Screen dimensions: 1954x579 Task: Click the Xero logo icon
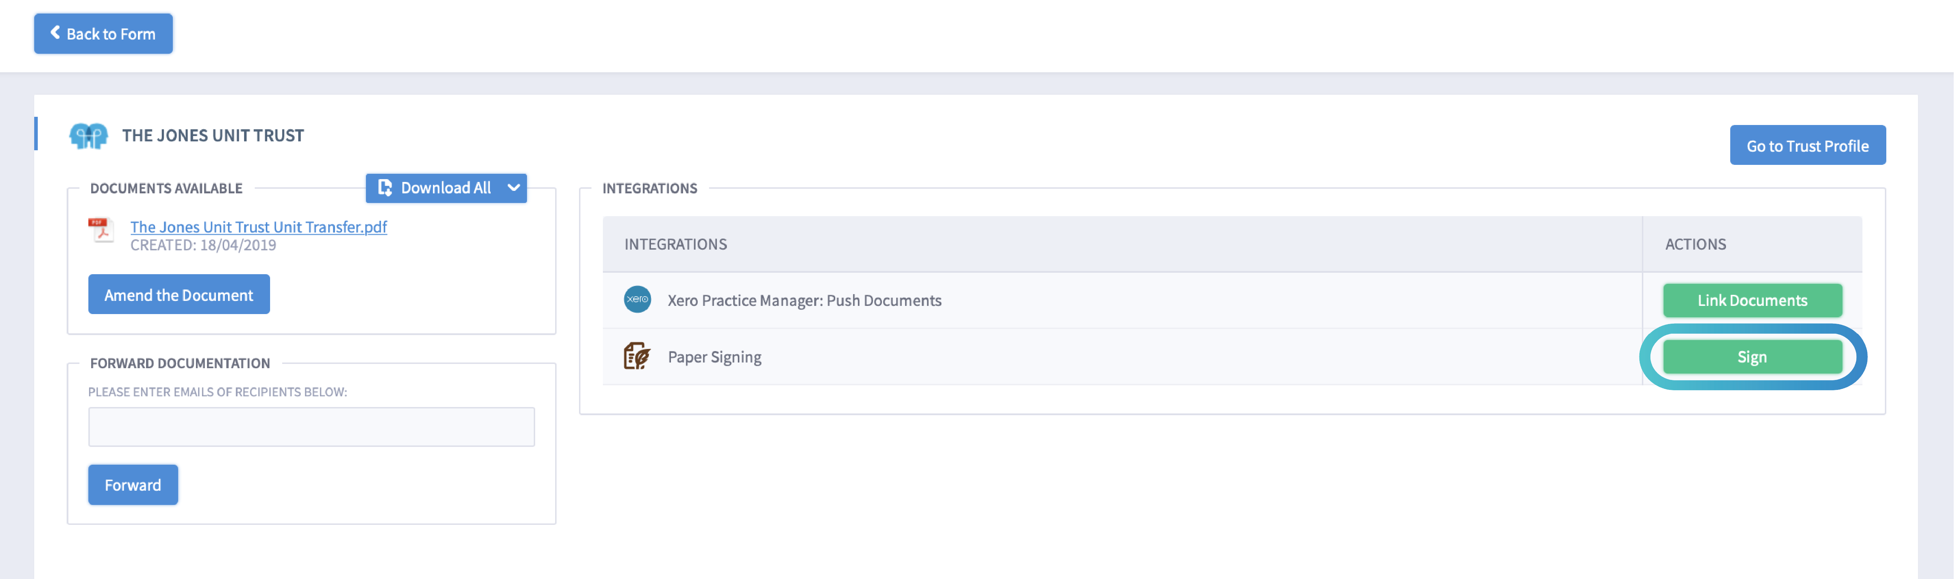pyautogui.click(x=637, y=299)
